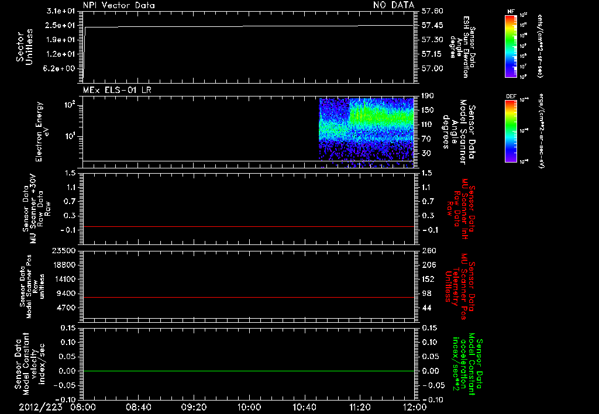
Task: Click the "12:00" time tick label
Action: pyautogui.click(x=415, y=407)
